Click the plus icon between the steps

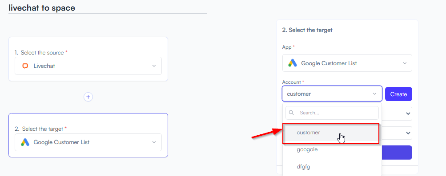click(x=88, y=97)
